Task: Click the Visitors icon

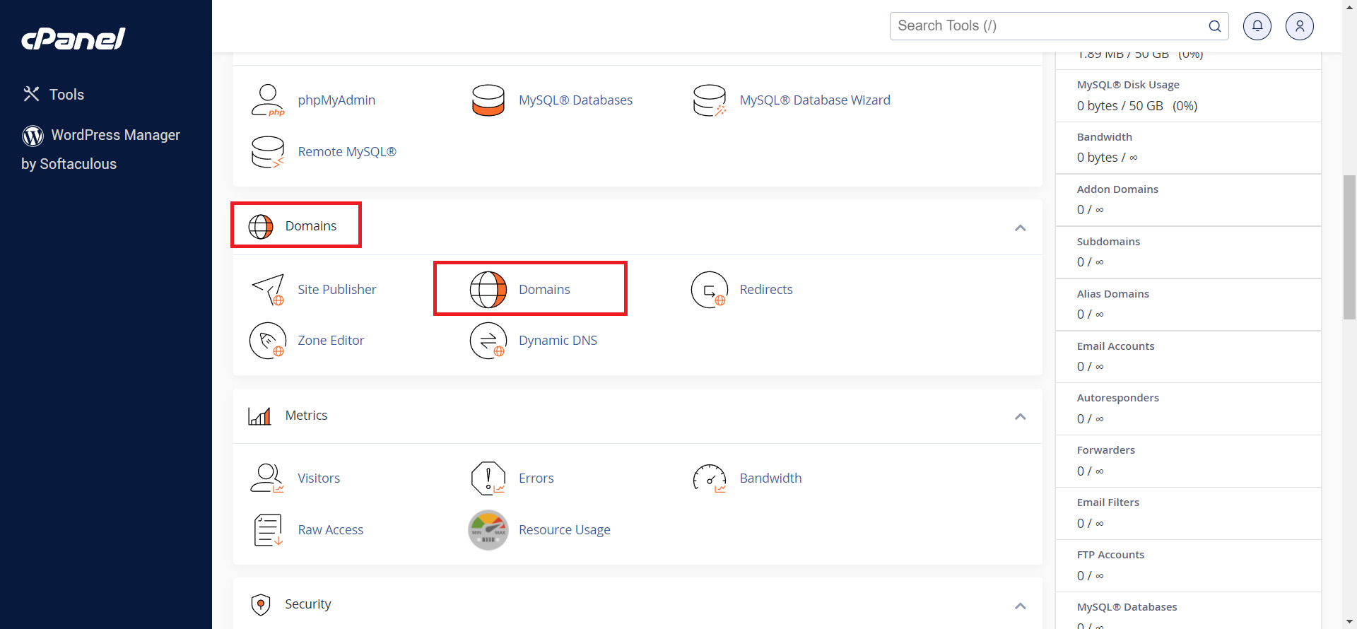Action: point(268,478)
